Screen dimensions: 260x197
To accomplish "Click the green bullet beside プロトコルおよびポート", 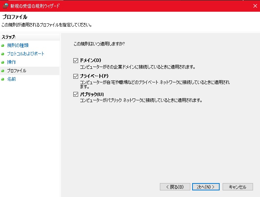I will coord(3,54).
